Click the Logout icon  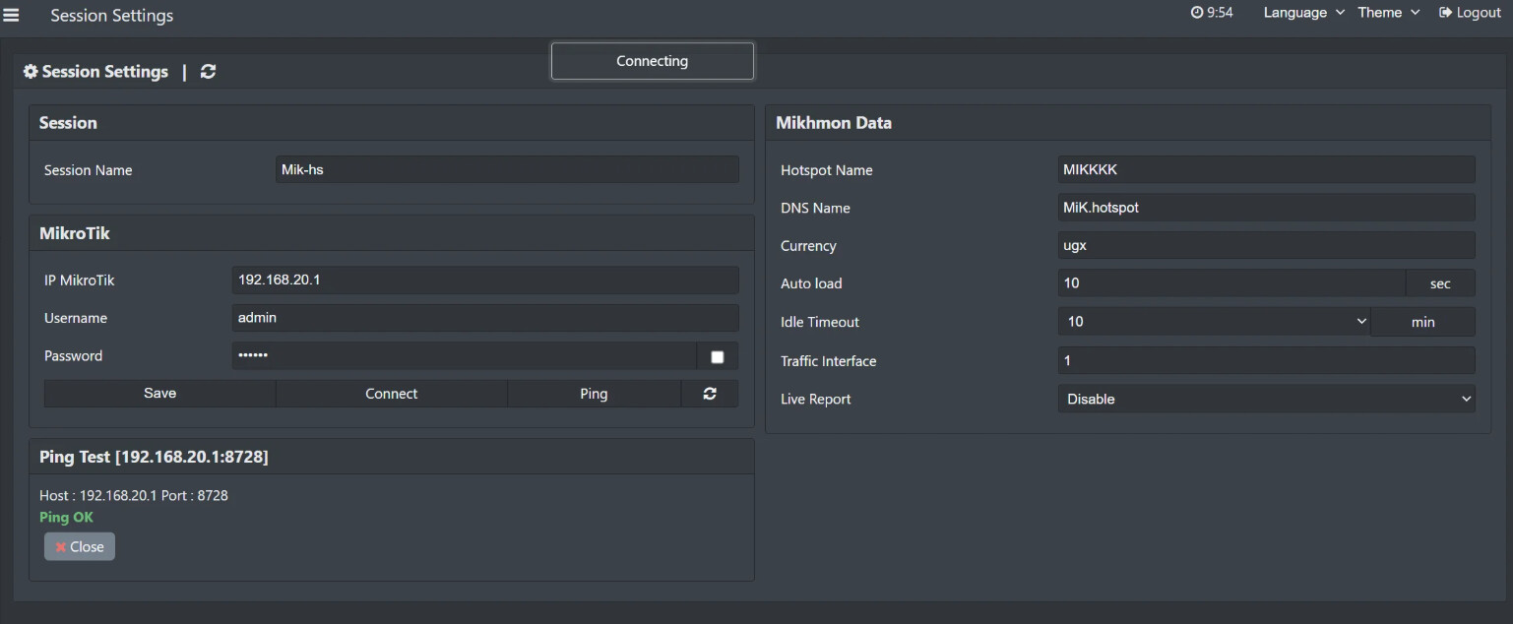[x=1445, y=13]
